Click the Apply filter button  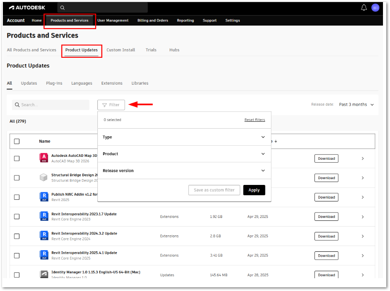(x=254, y=190)
